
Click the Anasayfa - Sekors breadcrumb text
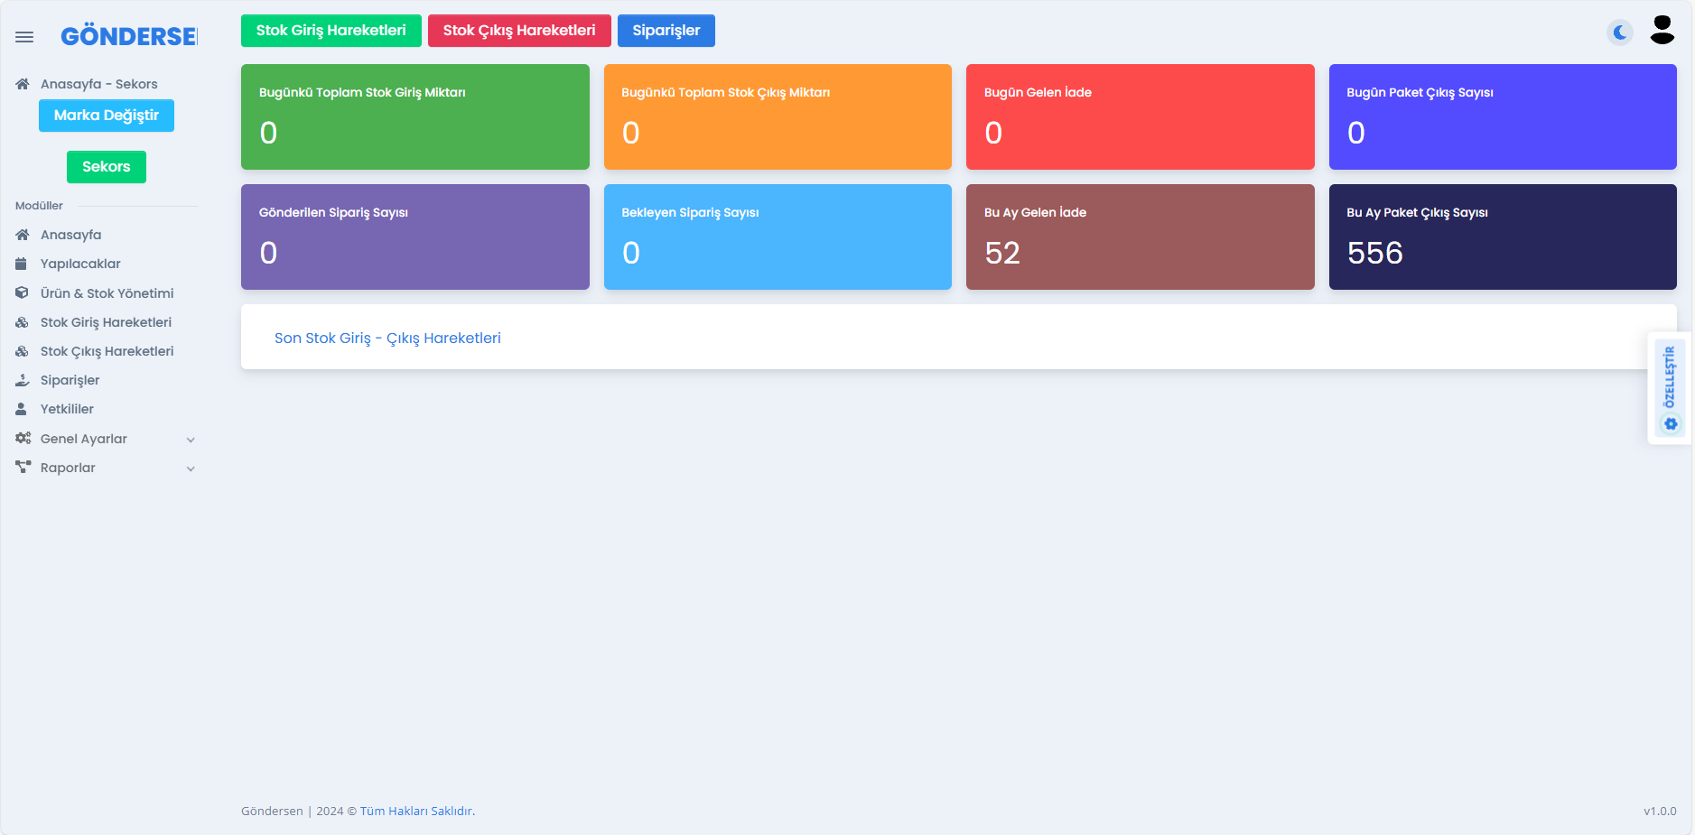pos(99,84)
